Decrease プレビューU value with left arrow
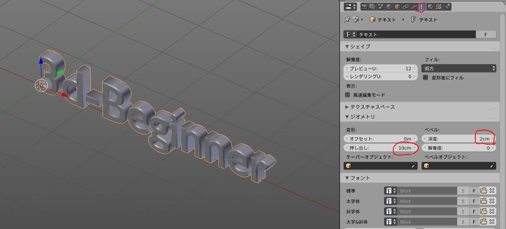The height and width of the screenshot is (229, 506). [x=347, y=68]
